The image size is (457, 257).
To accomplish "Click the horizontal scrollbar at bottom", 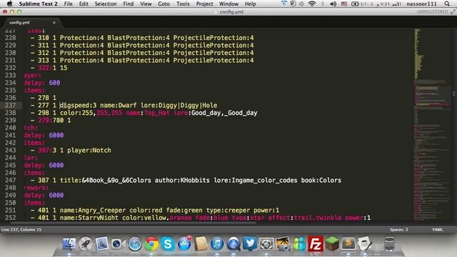I will tap(133, 223).
